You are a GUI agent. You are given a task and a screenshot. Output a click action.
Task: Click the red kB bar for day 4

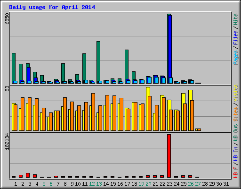coord(35,176)
